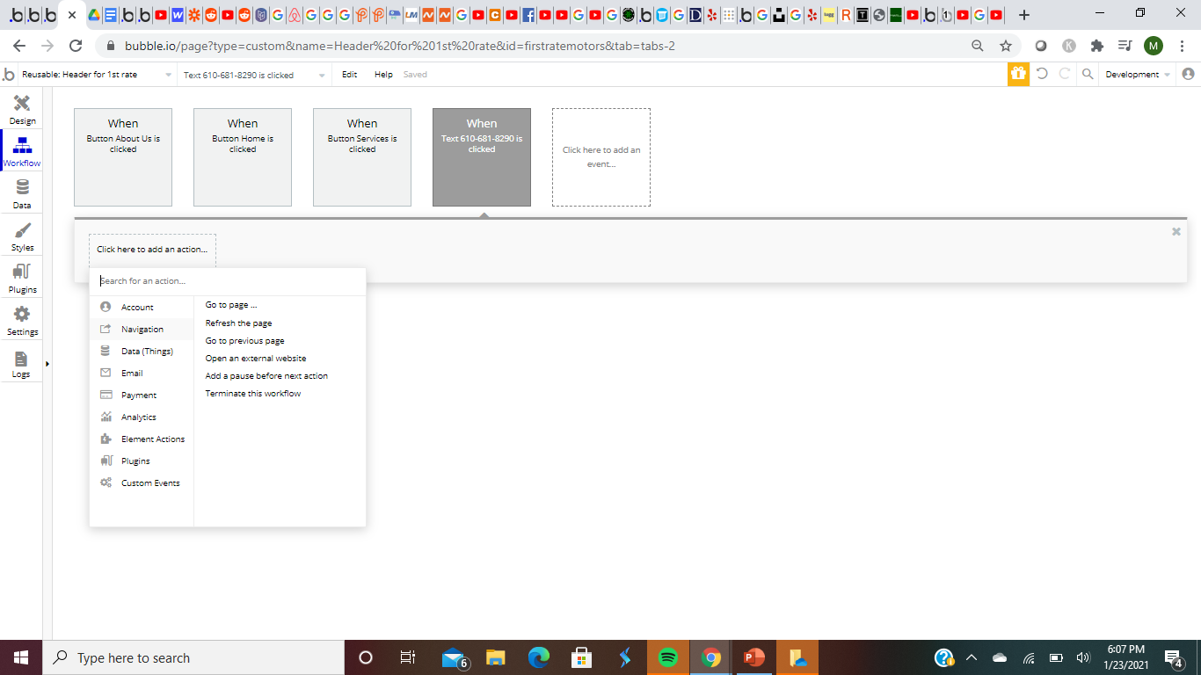
Task: Open Microsoft Edge from the taskbar
Action: [538, 657]
